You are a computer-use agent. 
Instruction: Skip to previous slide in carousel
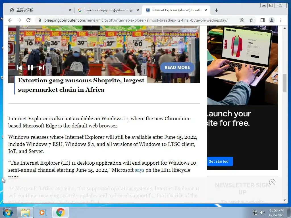(20, 68)
